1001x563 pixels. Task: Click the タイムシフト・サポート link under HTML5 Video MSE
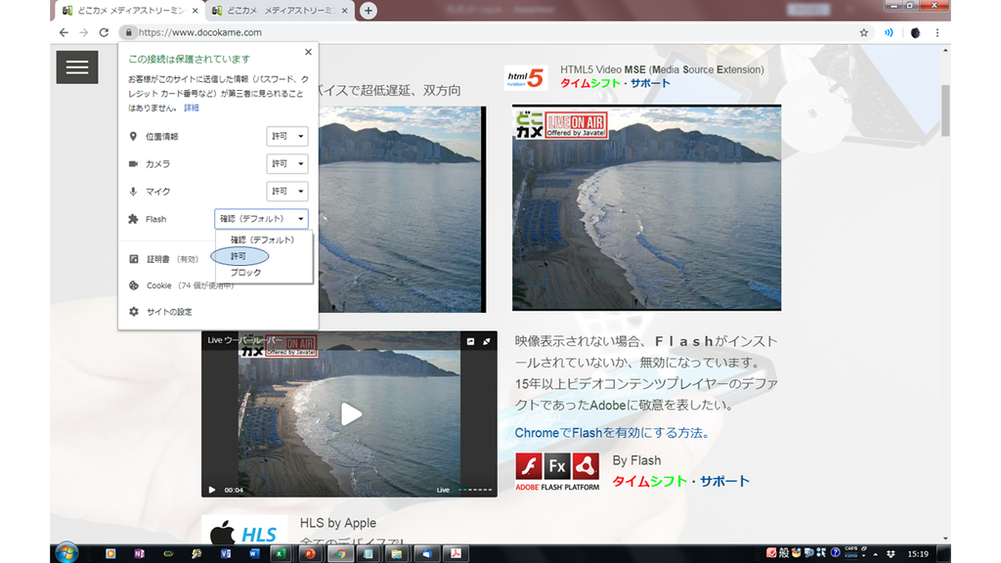coord(615,84)
